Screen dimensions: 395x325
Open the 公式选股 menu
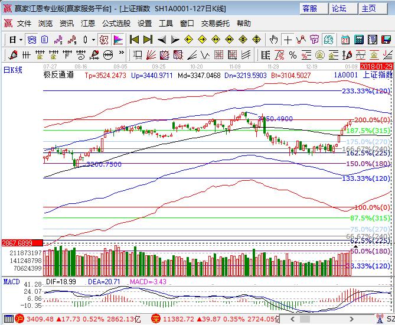pyautogui.click(x=116, y=24)
